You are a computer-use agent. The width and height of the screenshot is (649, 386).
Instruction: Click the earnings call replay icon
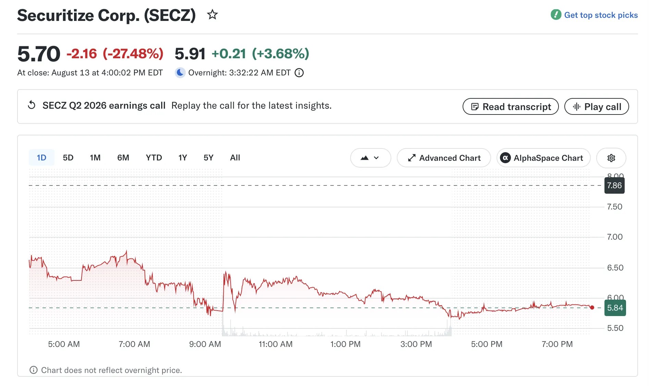point(32,105)
